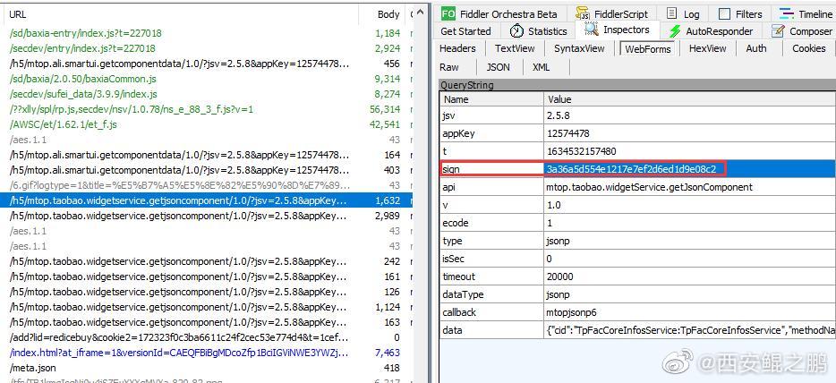This screenshot has width=836, height=383.
Task: Open the Auth inspector tab
Action: pyautogui.click(x=756, y=48)
